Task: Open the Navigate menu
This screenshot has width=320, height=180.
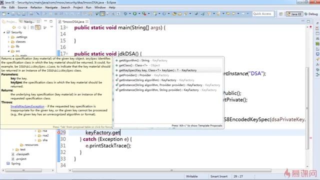Action: click(51, 7)
